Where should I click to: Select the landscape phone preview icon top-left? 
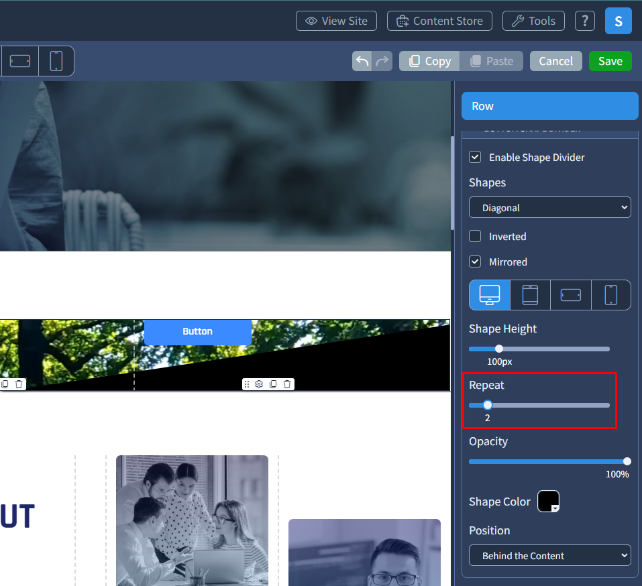coord(20,60)
